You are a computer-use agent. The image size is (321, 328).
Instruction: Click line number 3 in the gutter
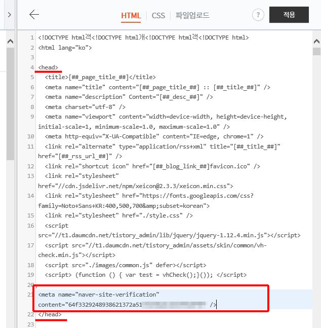(32, 57)
